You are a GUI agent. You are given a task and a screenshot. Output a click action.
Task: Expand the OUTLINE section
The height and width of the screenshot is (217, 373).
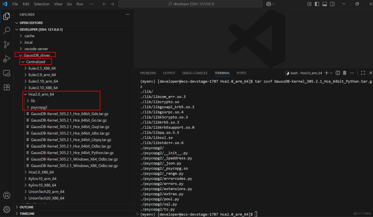coord(26,207)
